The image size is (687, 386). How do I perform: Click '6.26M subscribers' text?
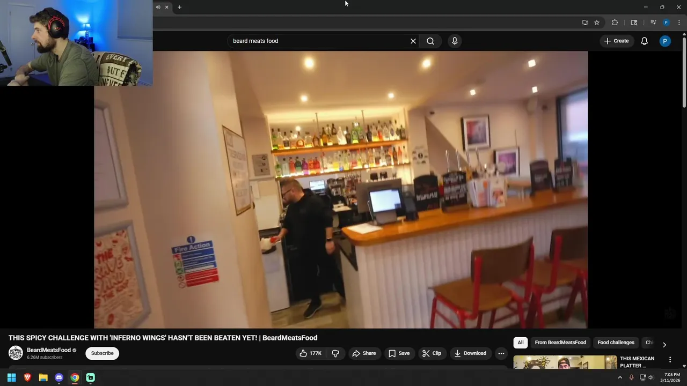point(45,357)
